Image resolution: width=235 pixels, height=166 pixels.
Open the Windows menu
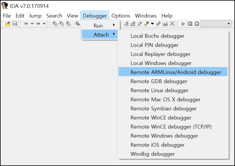pyautogui.click(x=146, y=16)
